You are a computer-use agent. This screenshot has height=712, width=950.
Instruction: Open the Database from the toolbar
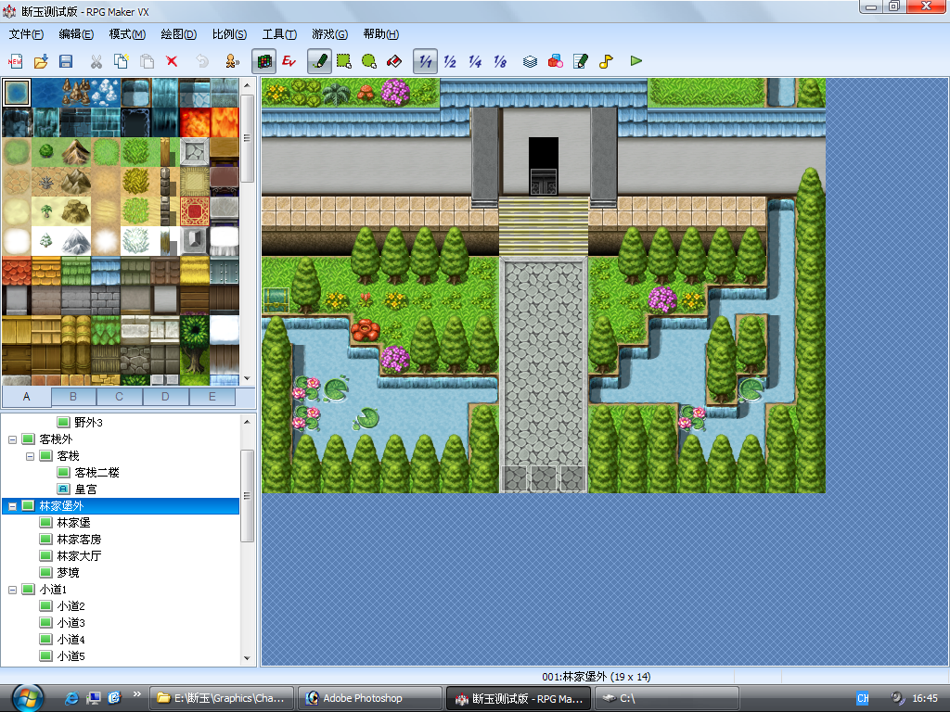(530, 61)
